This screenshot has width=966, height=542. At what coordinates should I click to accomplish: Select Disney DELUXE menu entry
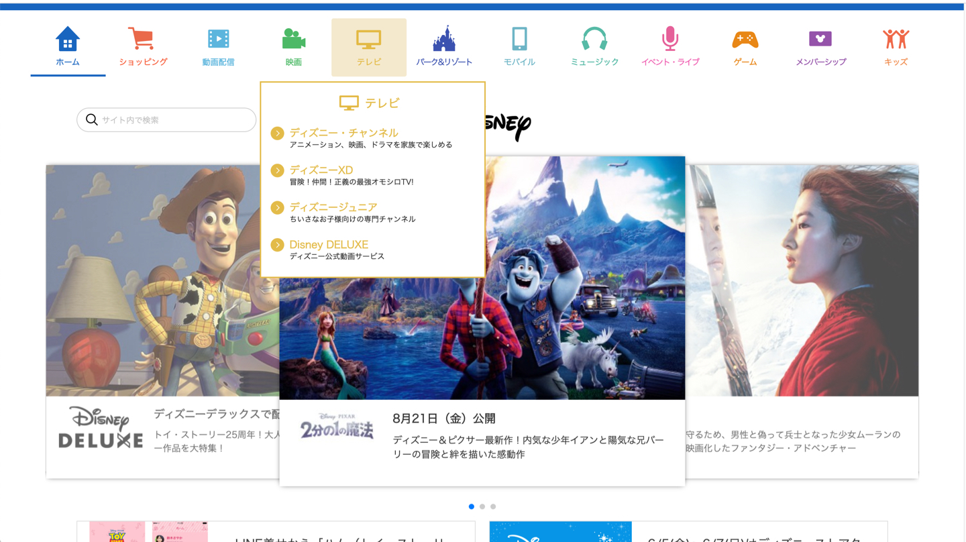coord(329,245)
